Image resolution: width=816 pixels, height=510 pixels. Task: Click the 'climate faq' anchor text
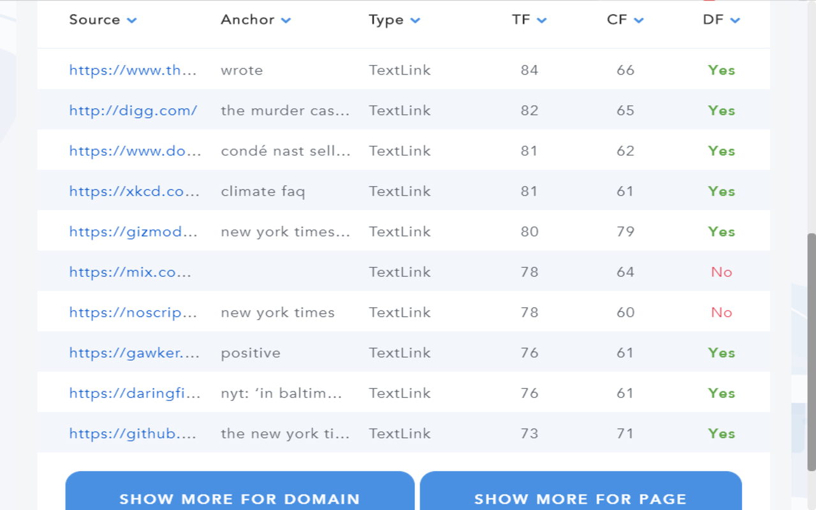263,191
